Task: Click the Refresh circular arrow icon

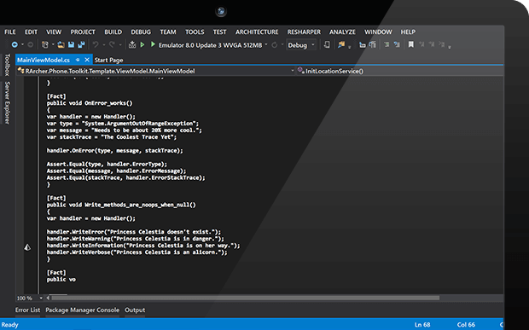Action: pyautogui.click(x=275, y=45)
